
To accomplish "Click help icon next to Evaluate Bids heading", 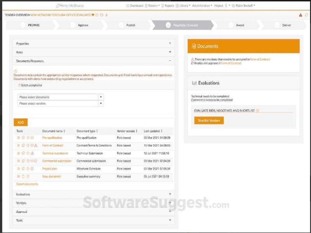I will (257, 111).
